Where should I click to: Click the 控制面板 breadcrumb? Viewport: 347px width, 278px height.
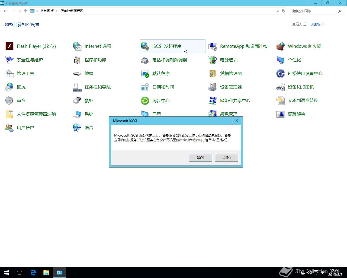(x=47, y=11)
